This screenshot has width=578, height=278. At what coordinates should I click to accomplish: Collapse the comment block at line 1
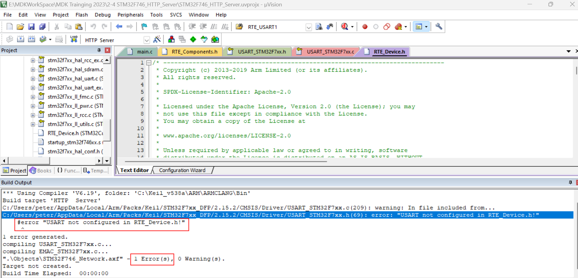[x=149, y=63]
